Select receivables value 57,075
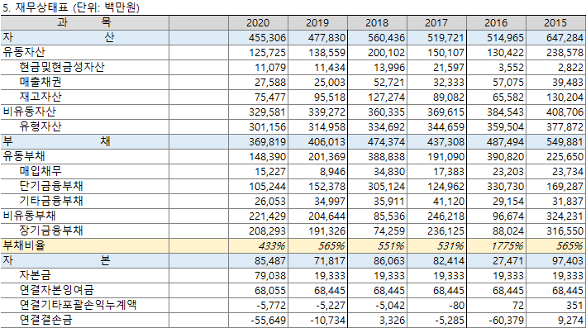Viewport: 586px width, 328px height. click(508, 83)
